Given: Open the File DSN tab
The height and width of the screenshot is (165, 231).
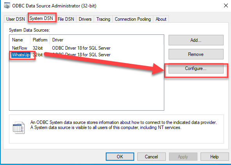Looking at the screenshot, I should tap(66, 19).
